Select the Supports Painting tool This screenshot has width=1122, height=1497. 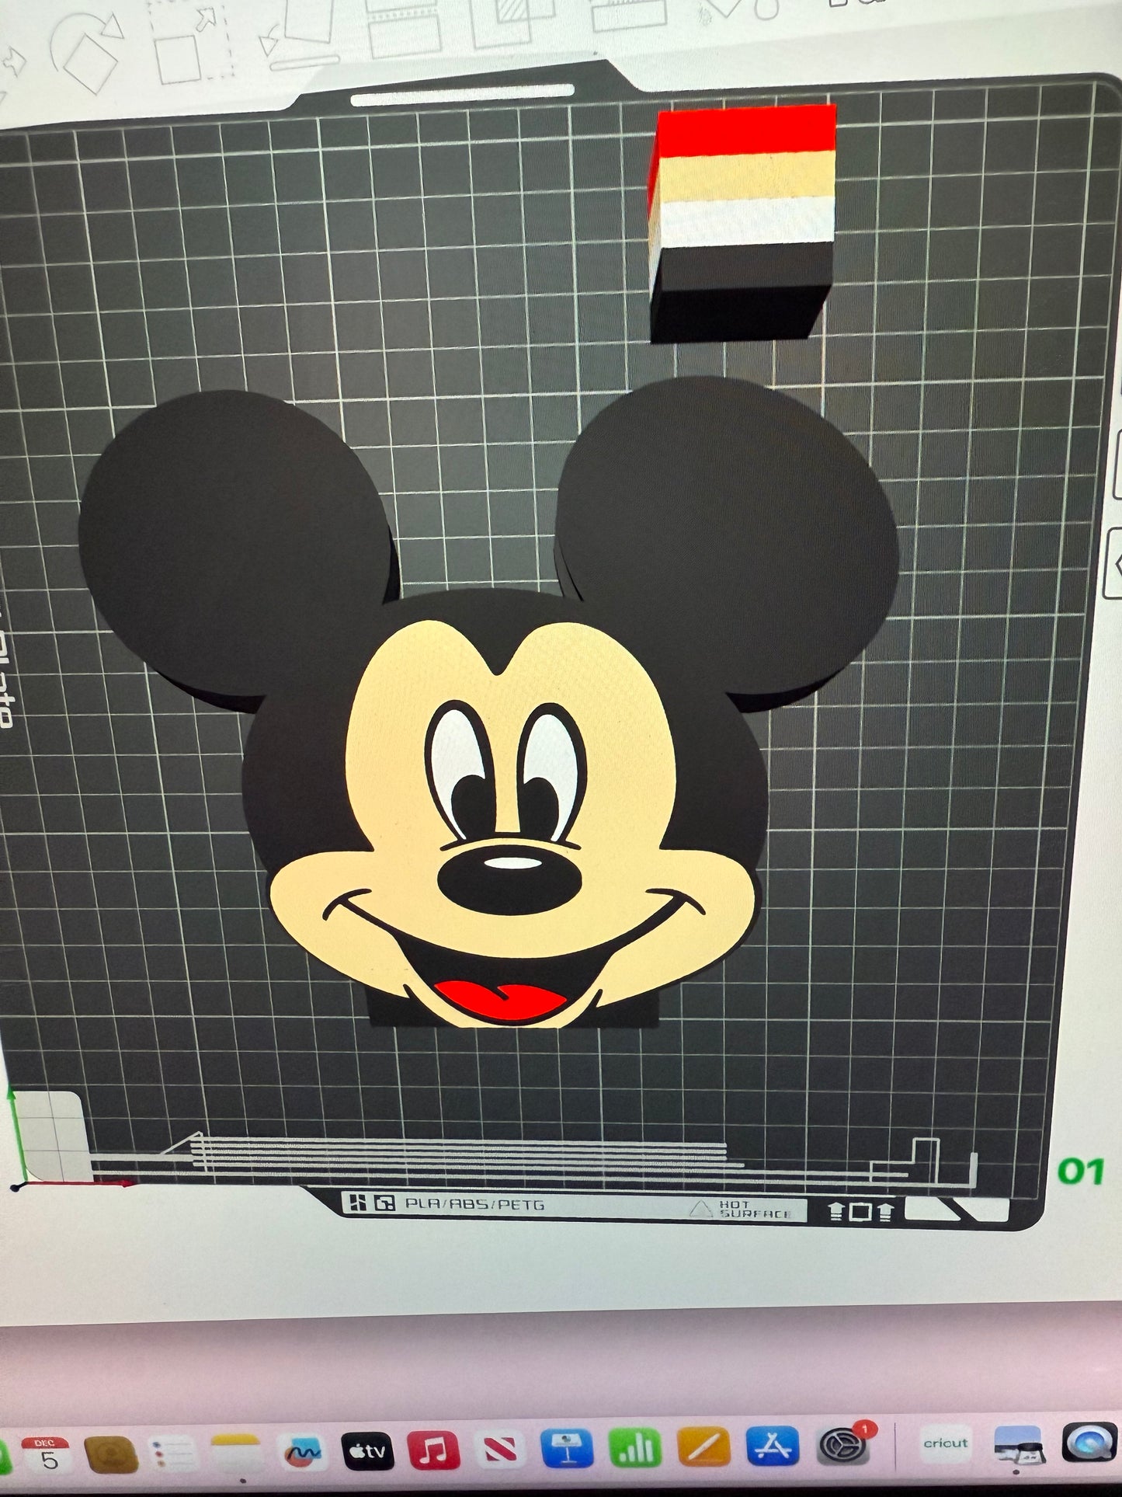click(628, 16)
